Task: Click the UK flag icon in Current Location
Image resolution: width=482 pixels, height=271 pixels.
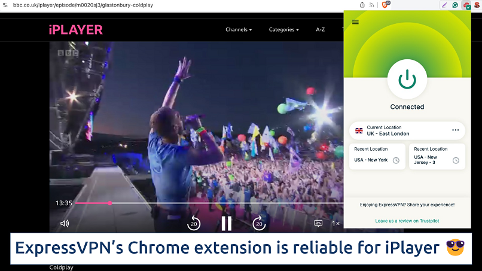Action: (x=359, y=130)
